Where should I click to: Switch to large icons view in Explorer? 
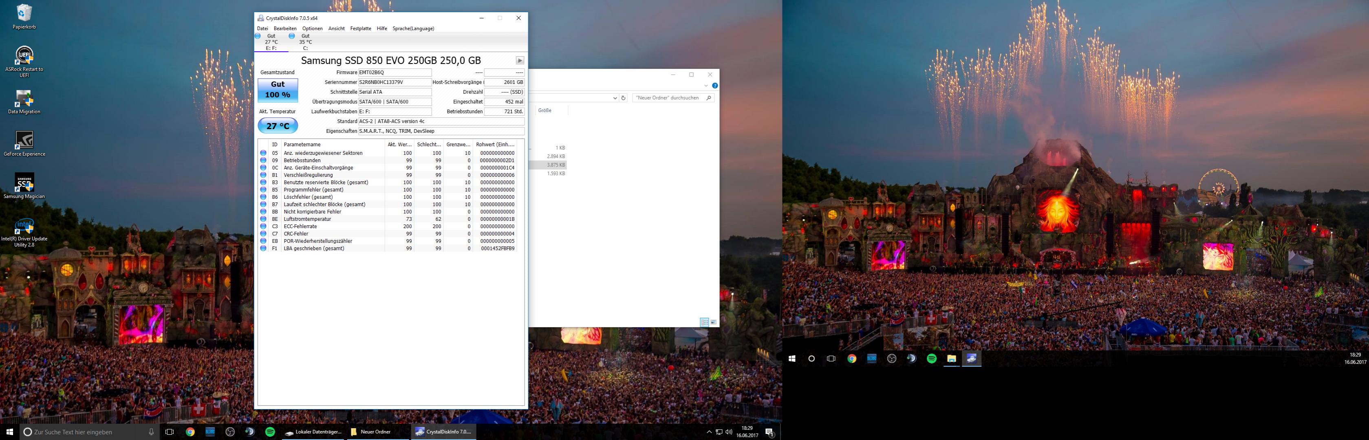tap(713, 322)
